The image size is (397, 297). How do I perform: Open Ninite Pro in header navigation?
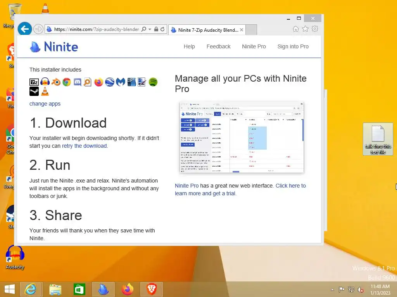254,46
